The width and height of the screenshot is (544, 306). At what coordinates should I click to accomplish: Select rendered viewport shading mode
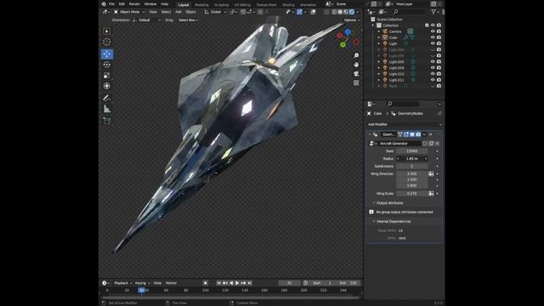(x=352, y=12)
